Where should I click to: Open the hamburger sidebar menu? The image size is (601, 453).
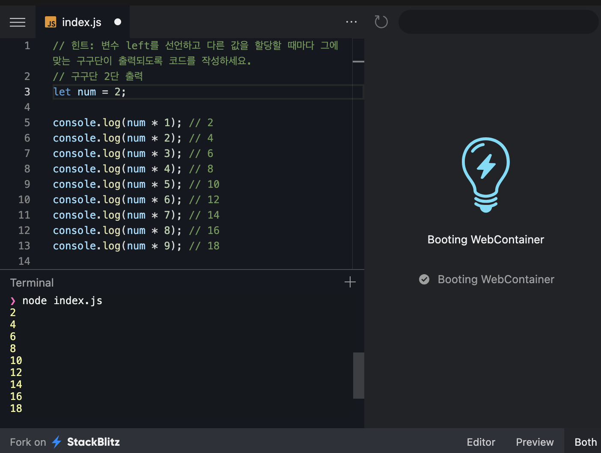click(x=18, y=22)
